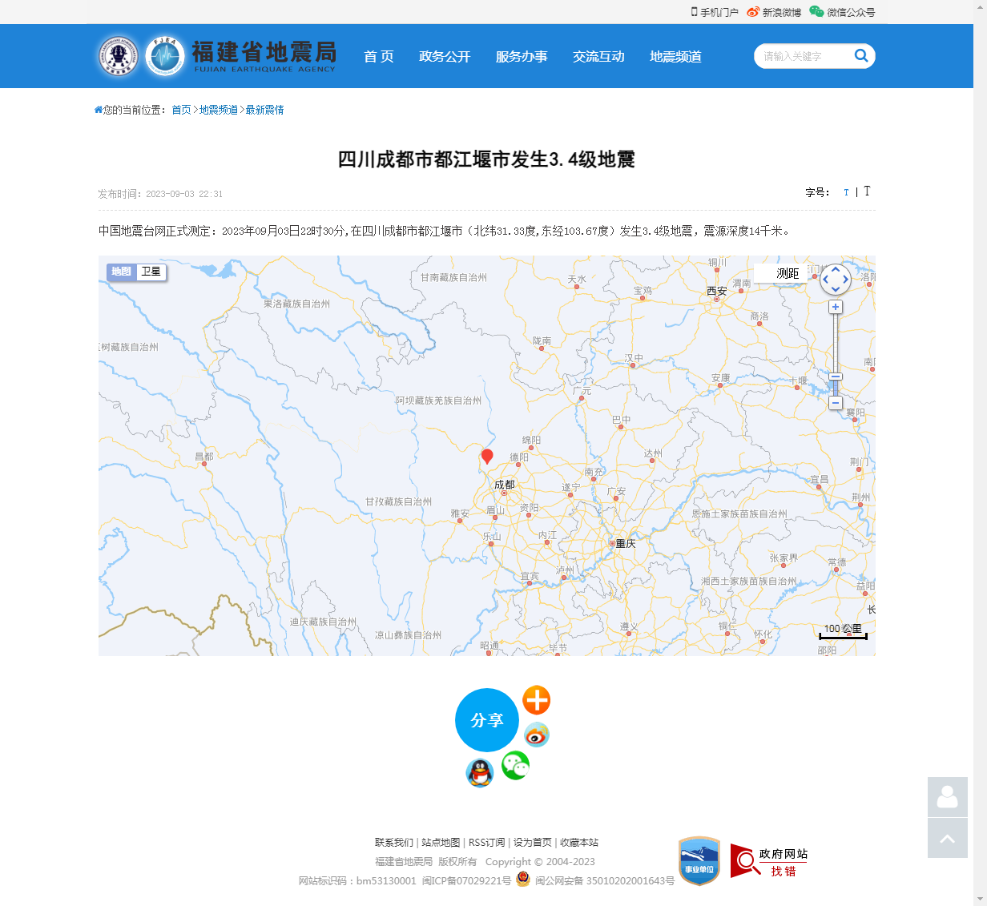Open ICP record 闽ICP备07029221号
The image size is (987, 906).
click(x=466, y=881)
